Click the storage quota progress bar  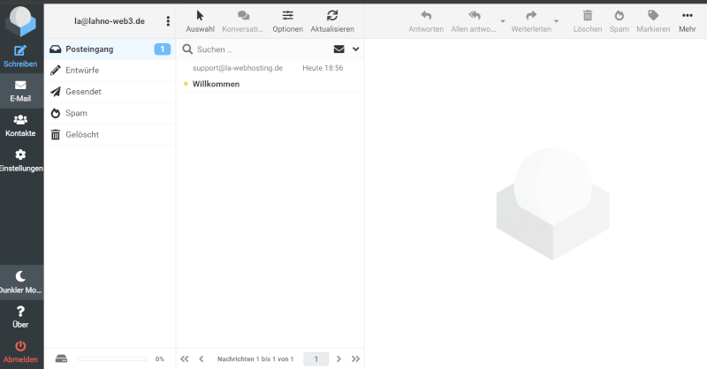112,359
